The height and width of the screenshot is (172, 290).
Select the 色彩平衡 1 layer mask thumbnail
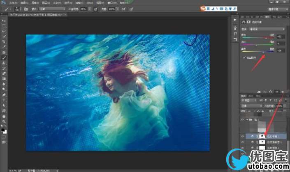[x=262, y=136]
